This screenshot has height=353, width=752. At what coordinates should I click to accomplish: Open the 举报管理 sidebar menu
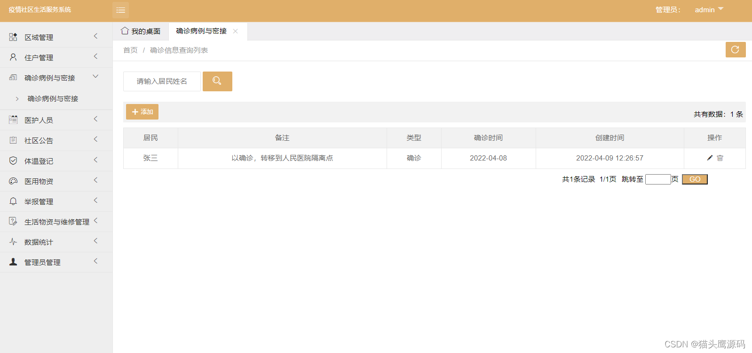click(56, 201)
